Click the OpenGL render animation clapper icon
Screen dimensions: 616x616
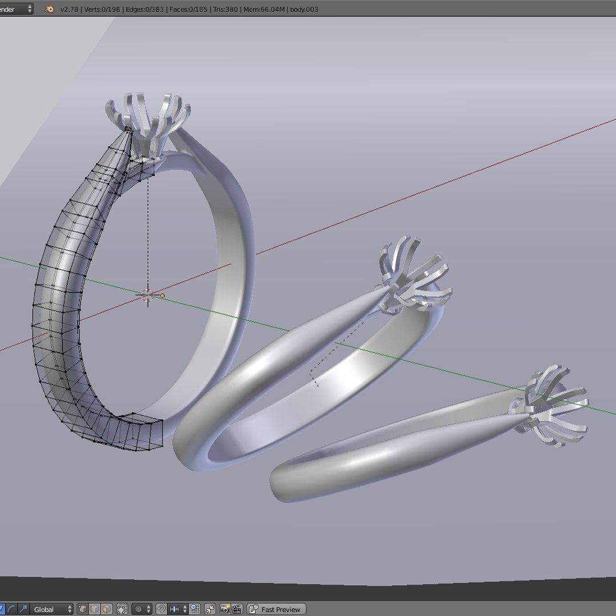click(x=237, y=609)
